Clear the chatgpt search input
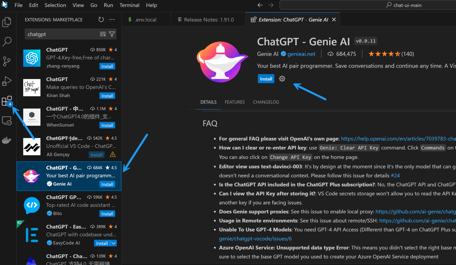This screenshot has height=265, width=456. pyautogui.click(x=102, y=34)
